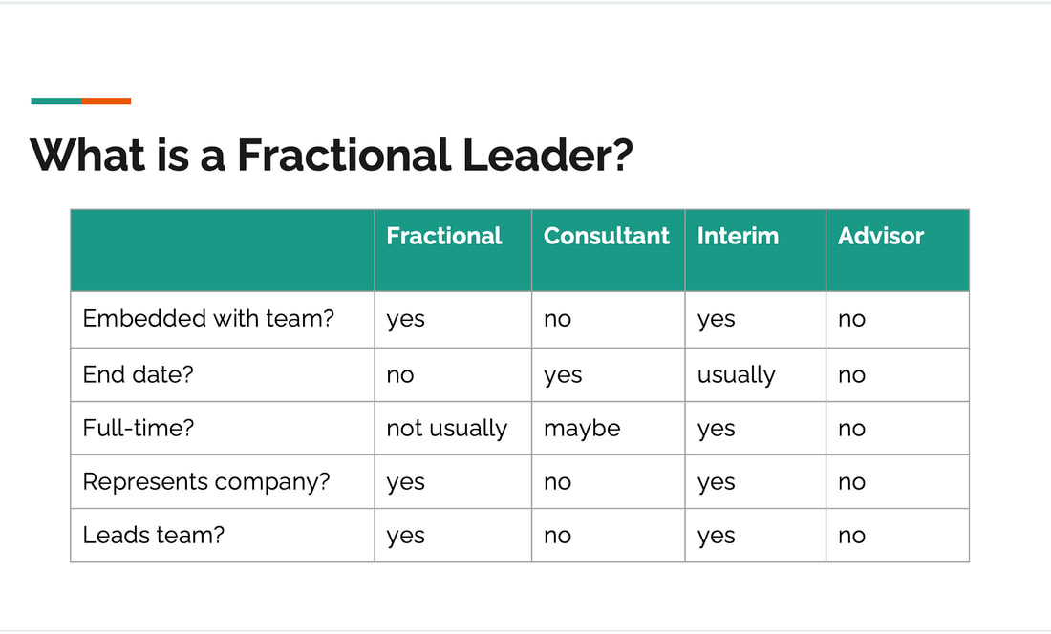This screenshot has height=634, width=1051.
Task: Click the 'Embedded with team?' row label
Action: click(x=208, y=319)
